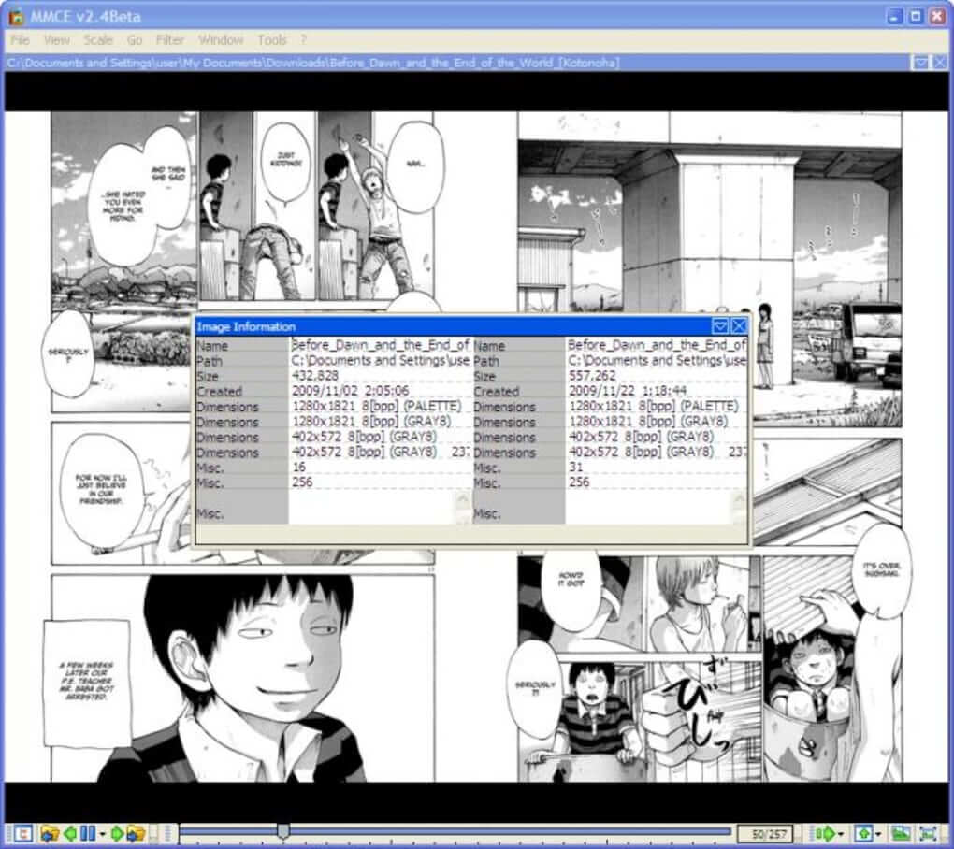Open the dropdown arrow beside the pause button
This screenshot has height=849, width=954.
103,832
